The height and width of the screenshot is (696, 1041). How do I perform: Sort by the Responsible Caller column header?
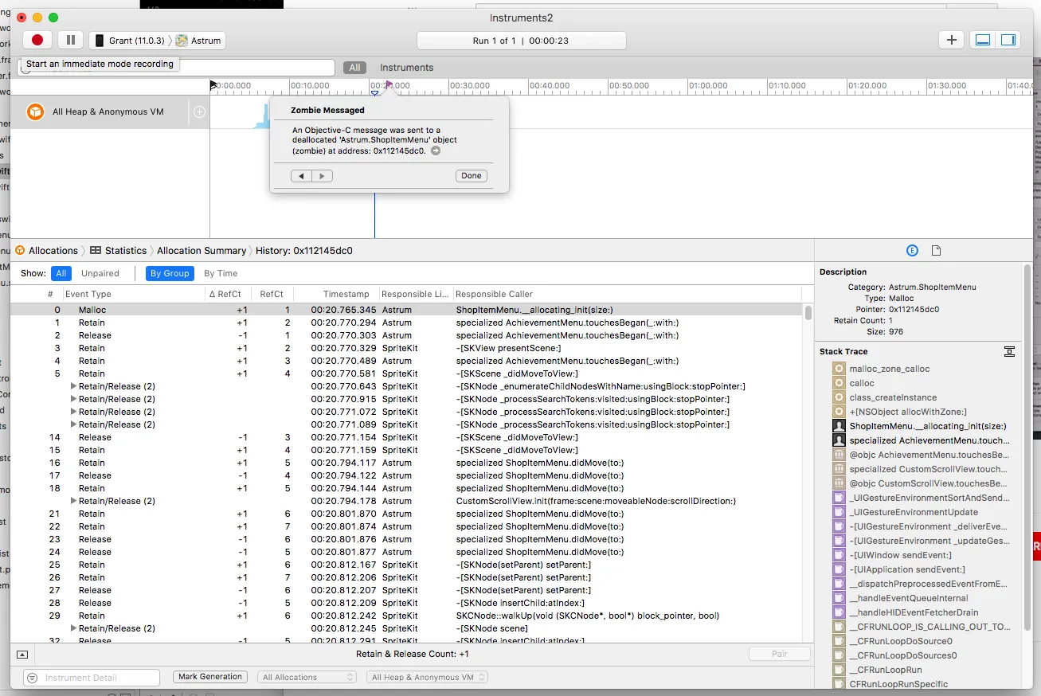[627, 294]
